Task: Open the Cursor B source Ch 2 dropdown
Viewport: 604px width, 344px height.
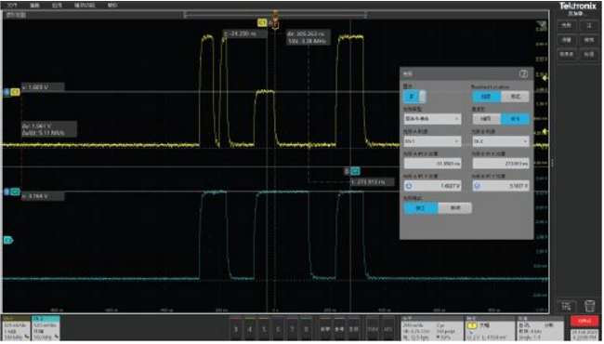Action: click(x=501, y=141)
